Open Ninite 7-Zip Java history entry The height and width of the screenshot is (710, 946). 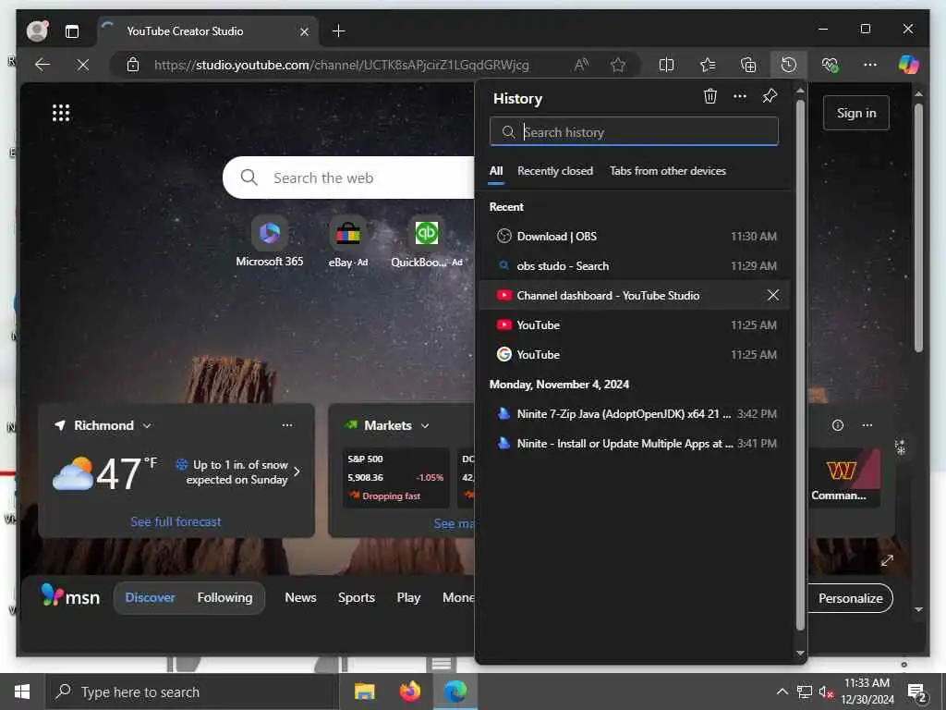pos(634,413)
